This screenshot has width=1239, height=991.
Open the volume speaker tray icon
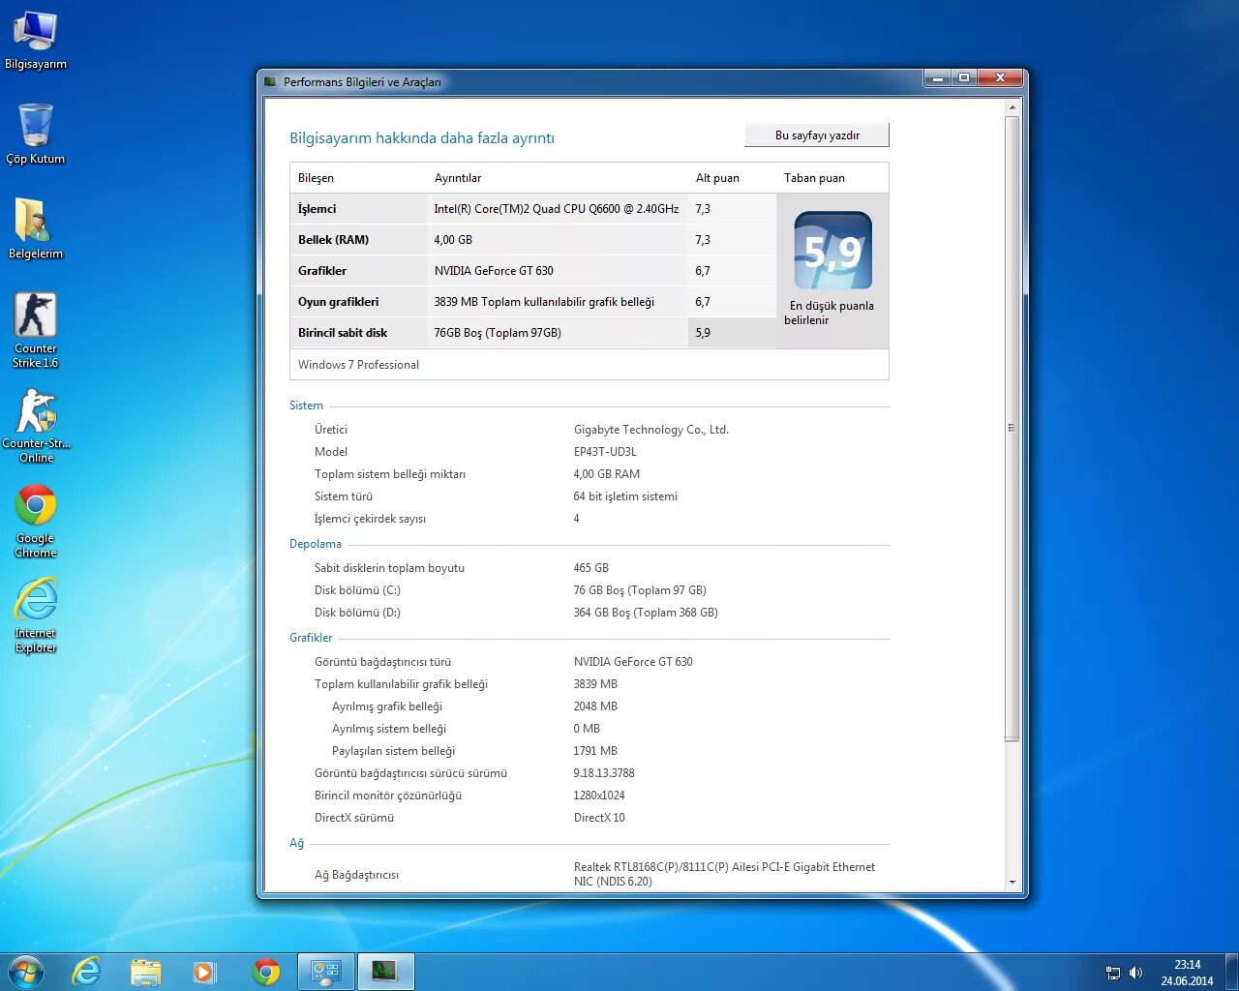tap(1135, 973)
